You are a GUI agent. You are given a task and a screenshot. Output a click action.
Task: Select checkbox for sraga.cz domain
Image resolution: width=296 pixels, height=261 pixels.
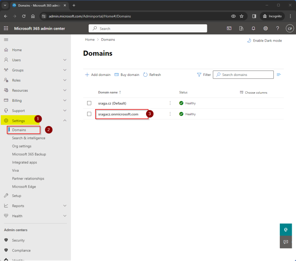89,103
